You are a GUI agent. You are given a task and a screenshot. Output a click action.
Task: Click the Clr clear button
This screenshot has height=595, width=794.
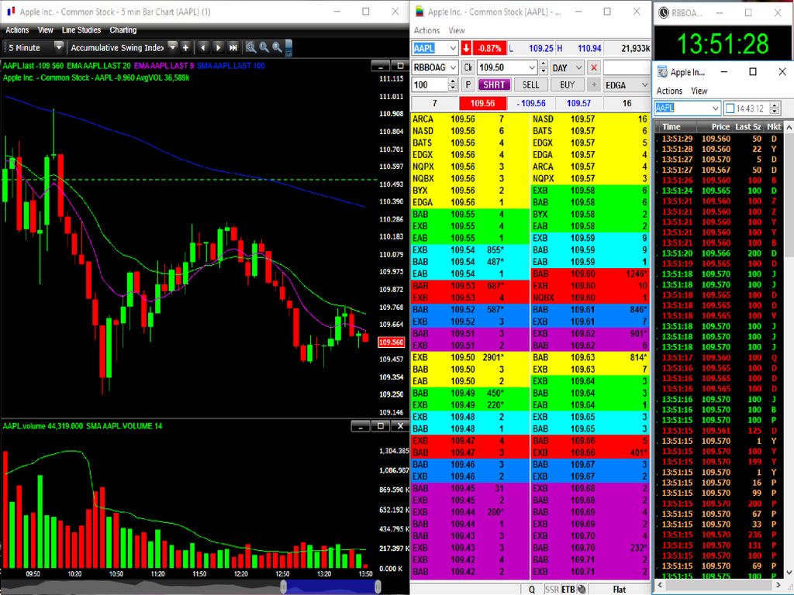(468, 67)
